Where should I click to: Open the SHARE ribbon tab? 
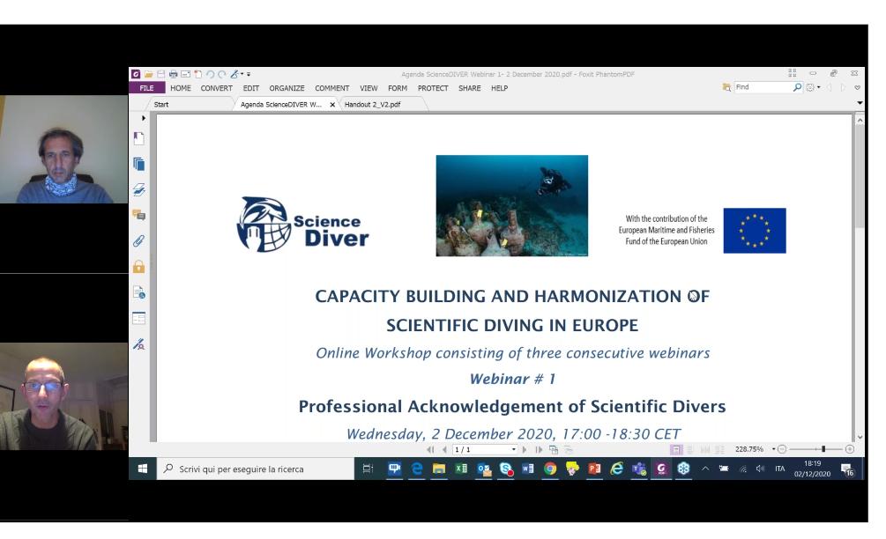click(470, 88)
